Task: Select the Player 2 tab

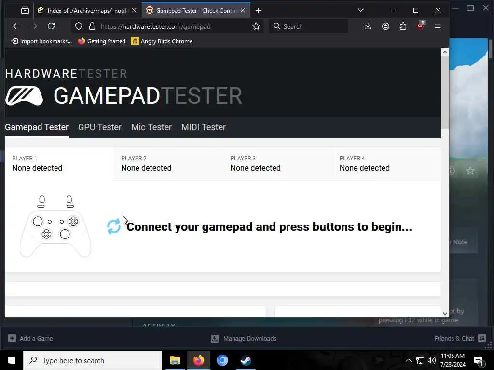Action: 168,163
